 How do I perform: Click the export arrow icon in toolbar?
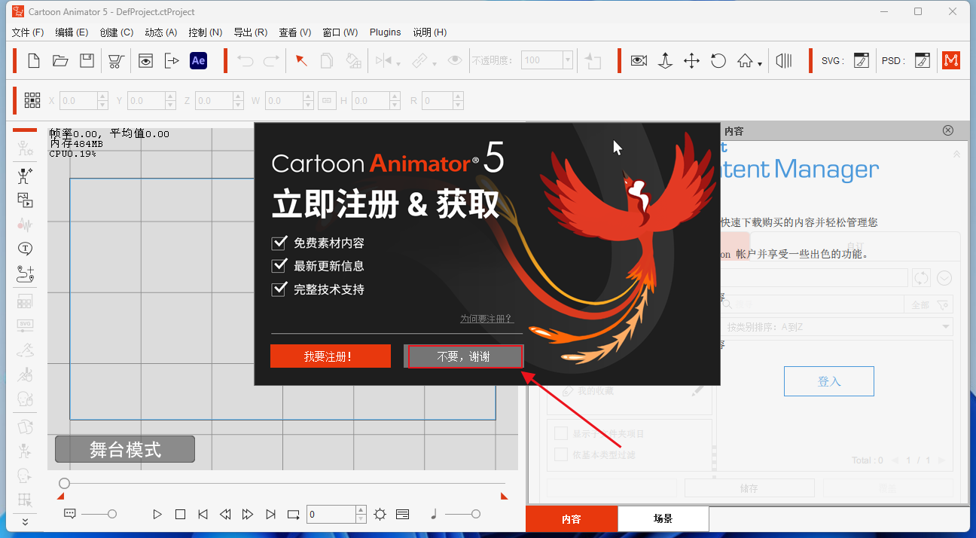coord(172,61)
